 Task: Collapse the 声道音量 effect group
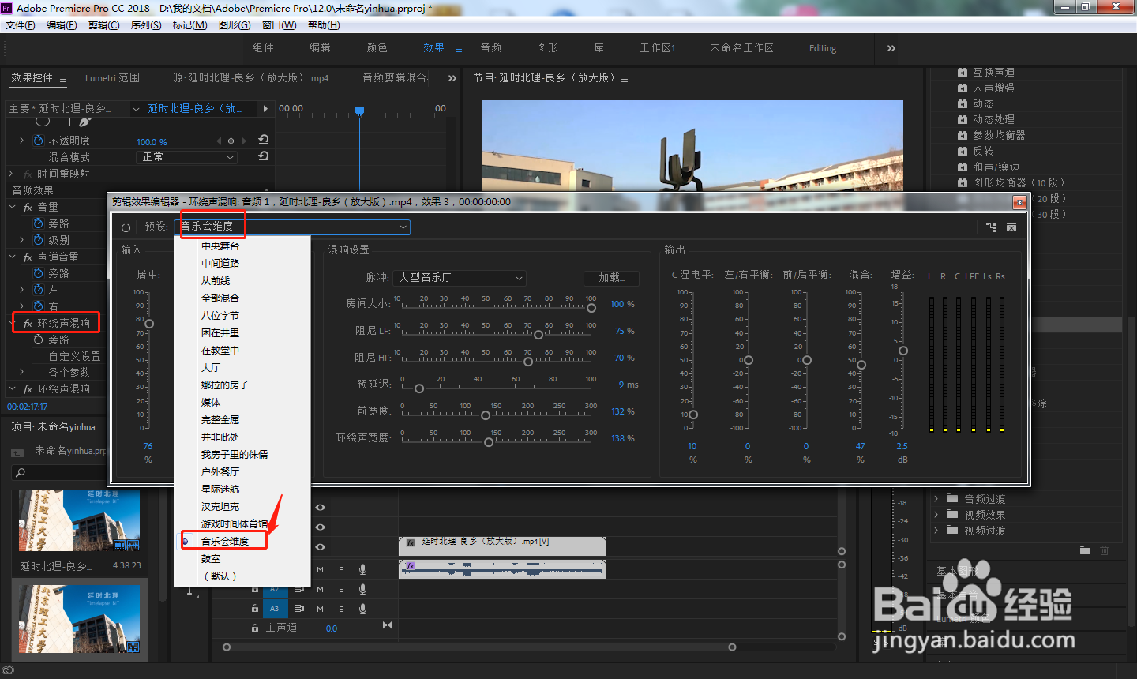tap(13, 257)
